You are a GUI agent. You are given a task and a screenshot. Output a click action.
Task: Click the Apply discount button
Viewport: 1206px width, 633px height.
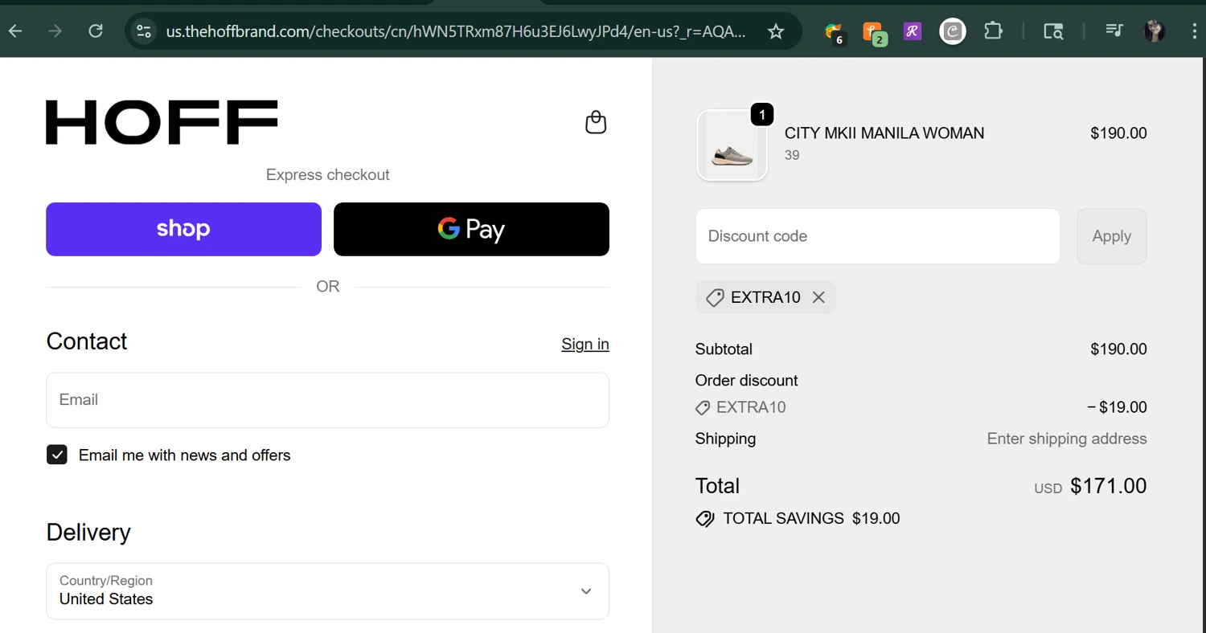coord(1112,236)
